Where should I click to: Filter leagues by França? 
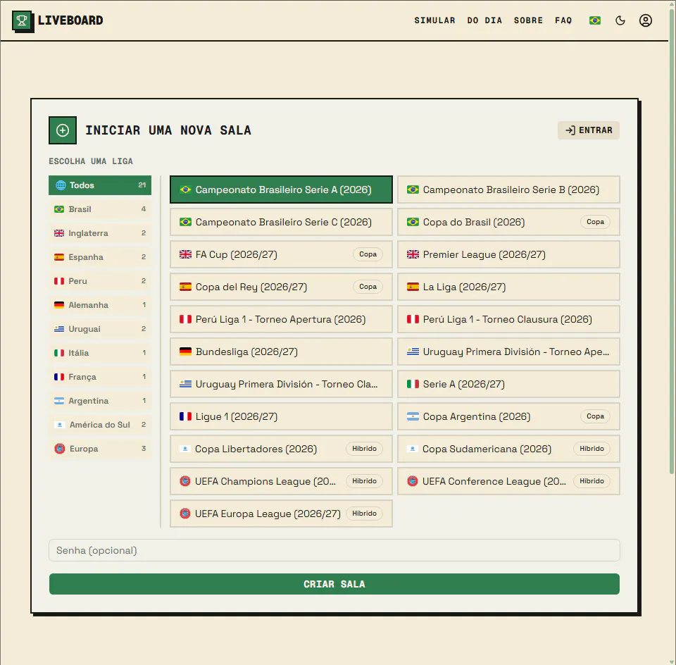100,377
